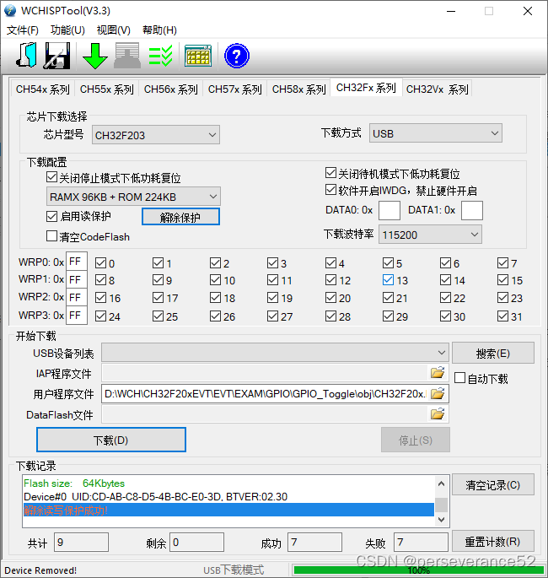Check the clear CodeFlash checkbox
Viewport: 548px width, 578px height.
point(52,236)
